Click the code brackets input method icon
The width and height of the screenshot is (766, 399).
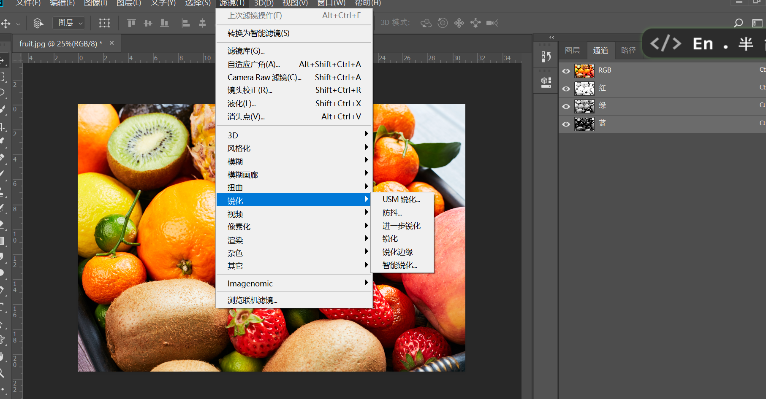tap(665, 43)
